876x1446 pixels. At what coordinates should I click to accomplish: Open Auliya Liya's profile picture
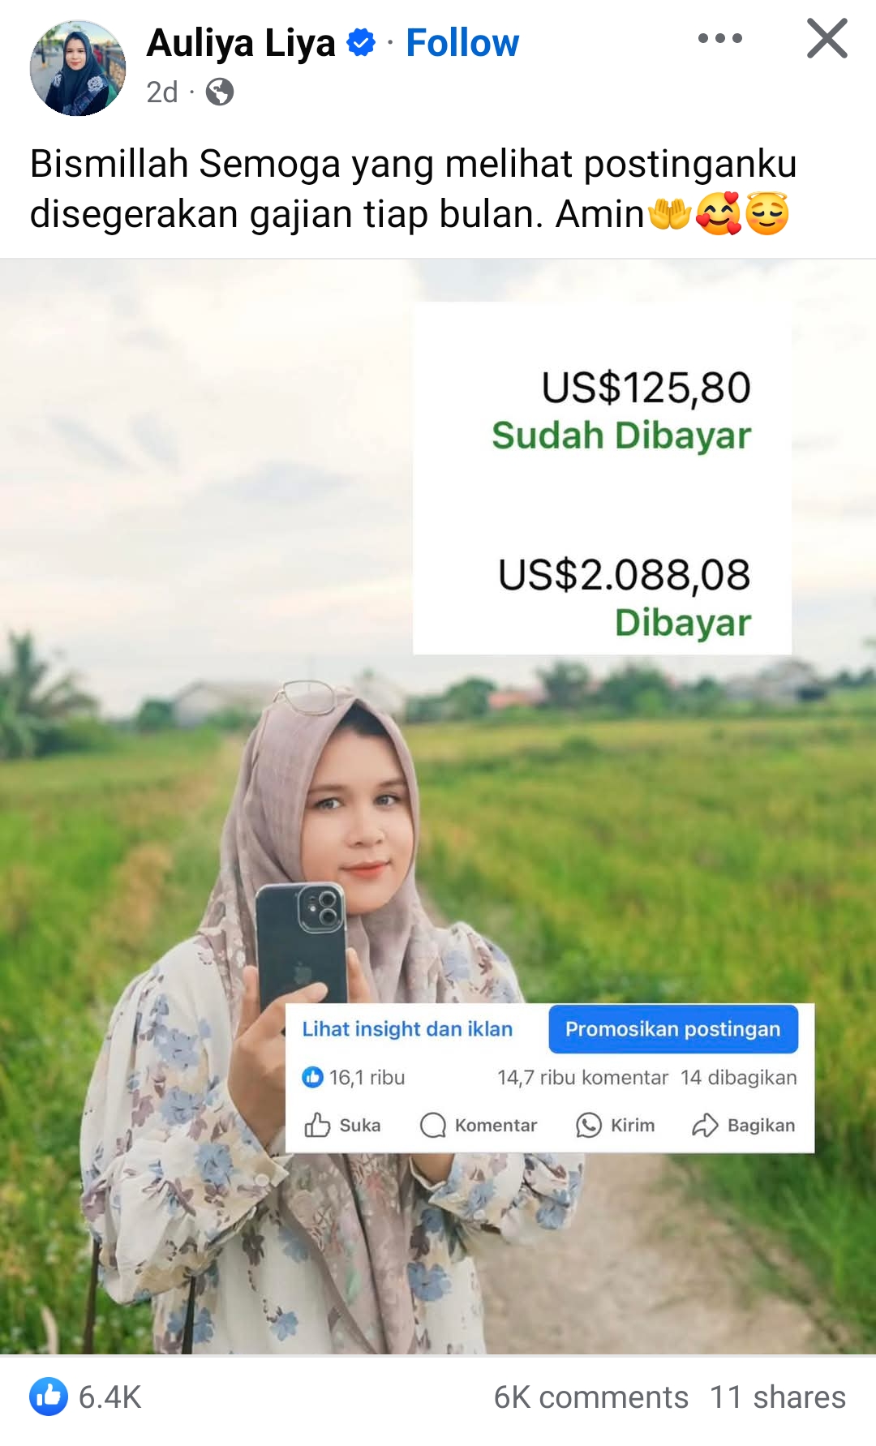pos(78,68)
